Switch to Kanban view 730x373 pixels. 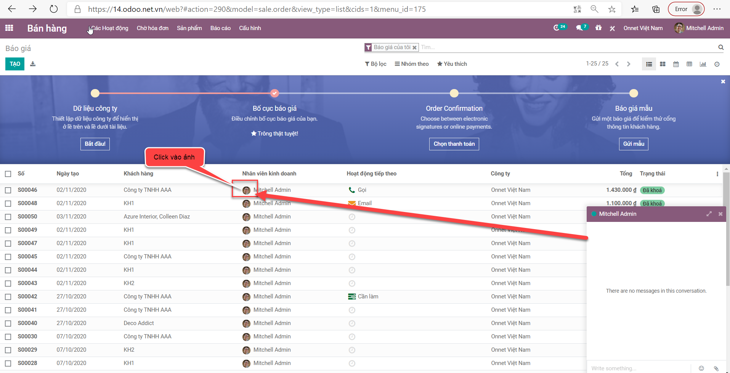click(663, 64)
